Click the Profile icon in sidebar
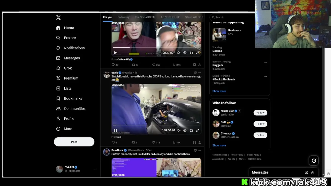 point(58,119)
